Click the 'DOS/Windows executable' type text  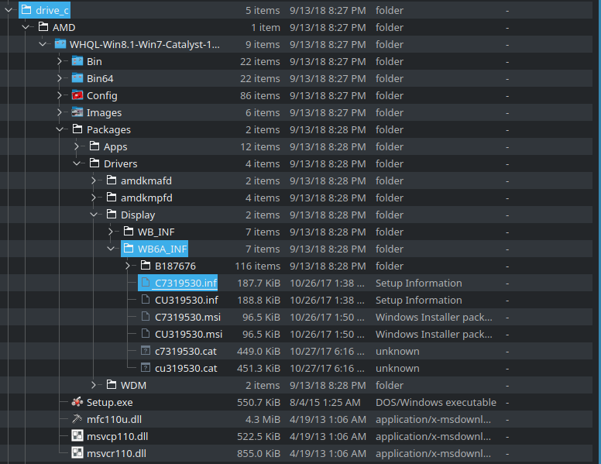point(436,402)
